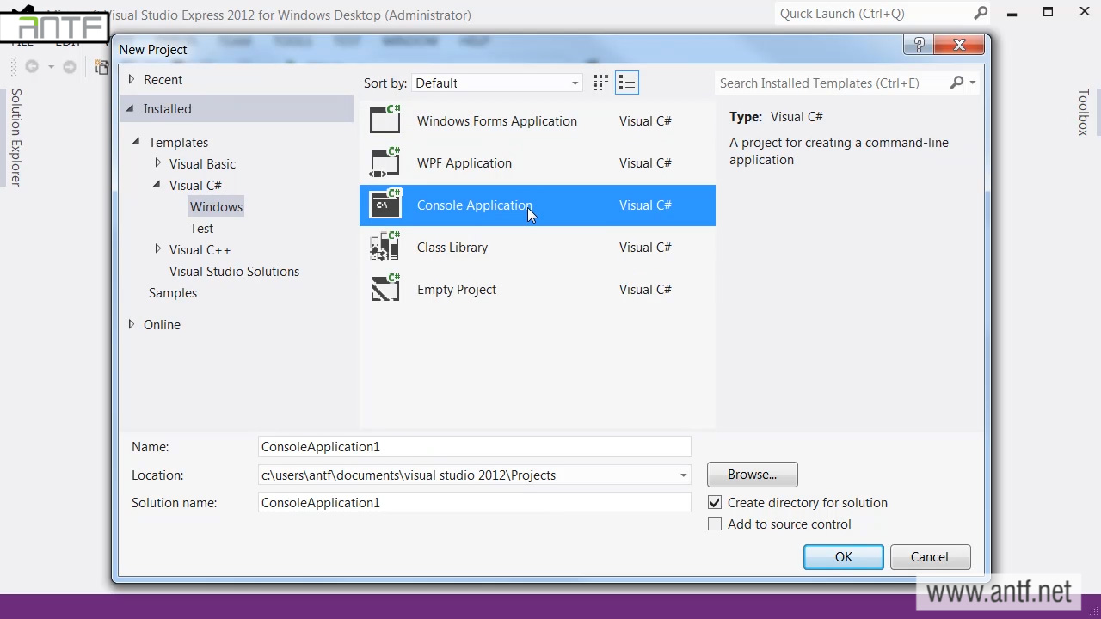The image size is (1101, 619).
Task: Switch to medium icons list view
Action: click(627, 83)
